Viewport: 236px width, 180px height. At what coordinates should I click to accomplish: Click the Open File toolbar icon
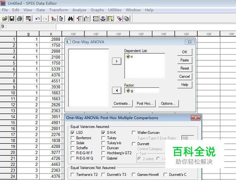pyautogui.click(x=5, y=19)
